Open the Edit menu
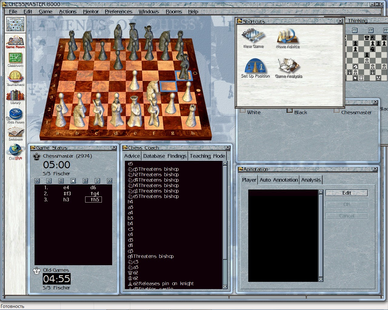The width and height of the screenshot is (388, 310). 28,12
